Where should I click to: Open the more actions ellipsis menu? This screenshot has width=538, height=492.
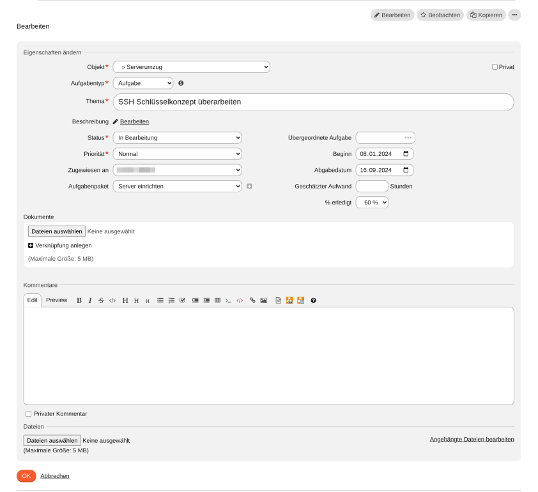click(x=514, y=15)
